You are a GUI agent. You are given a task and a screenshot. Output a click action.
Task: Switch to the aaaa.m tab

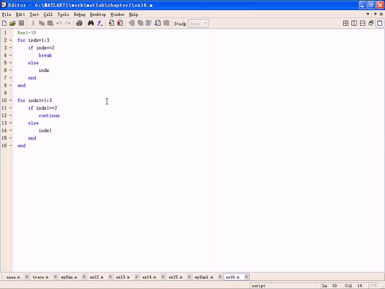(x=13, y=277)
